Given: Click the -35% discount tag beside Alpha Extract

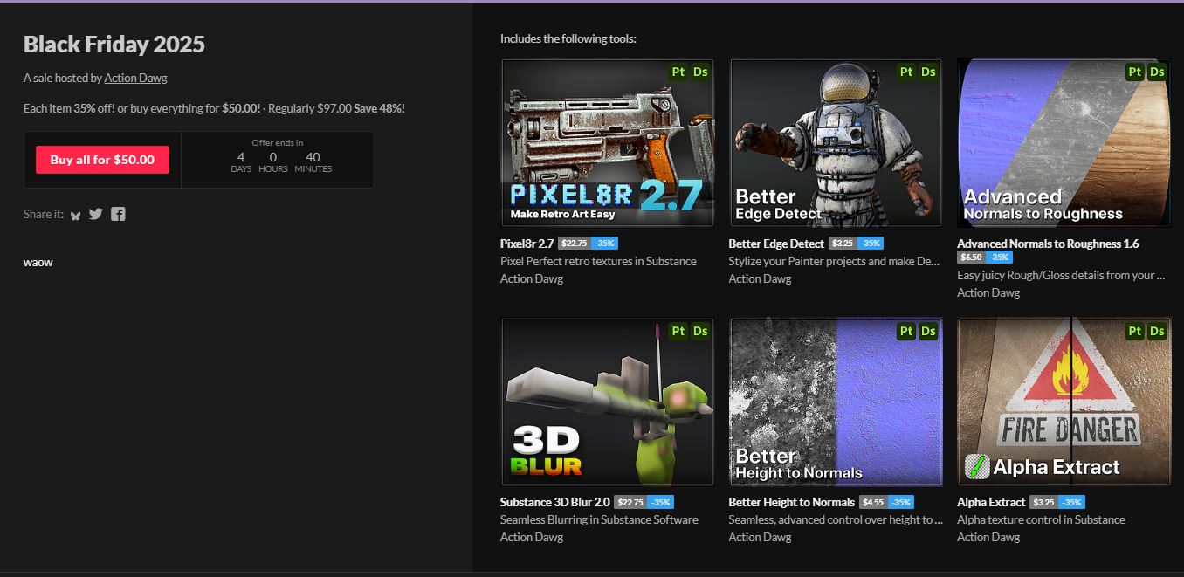Looking at the screenshot, I should point(1071,502).
